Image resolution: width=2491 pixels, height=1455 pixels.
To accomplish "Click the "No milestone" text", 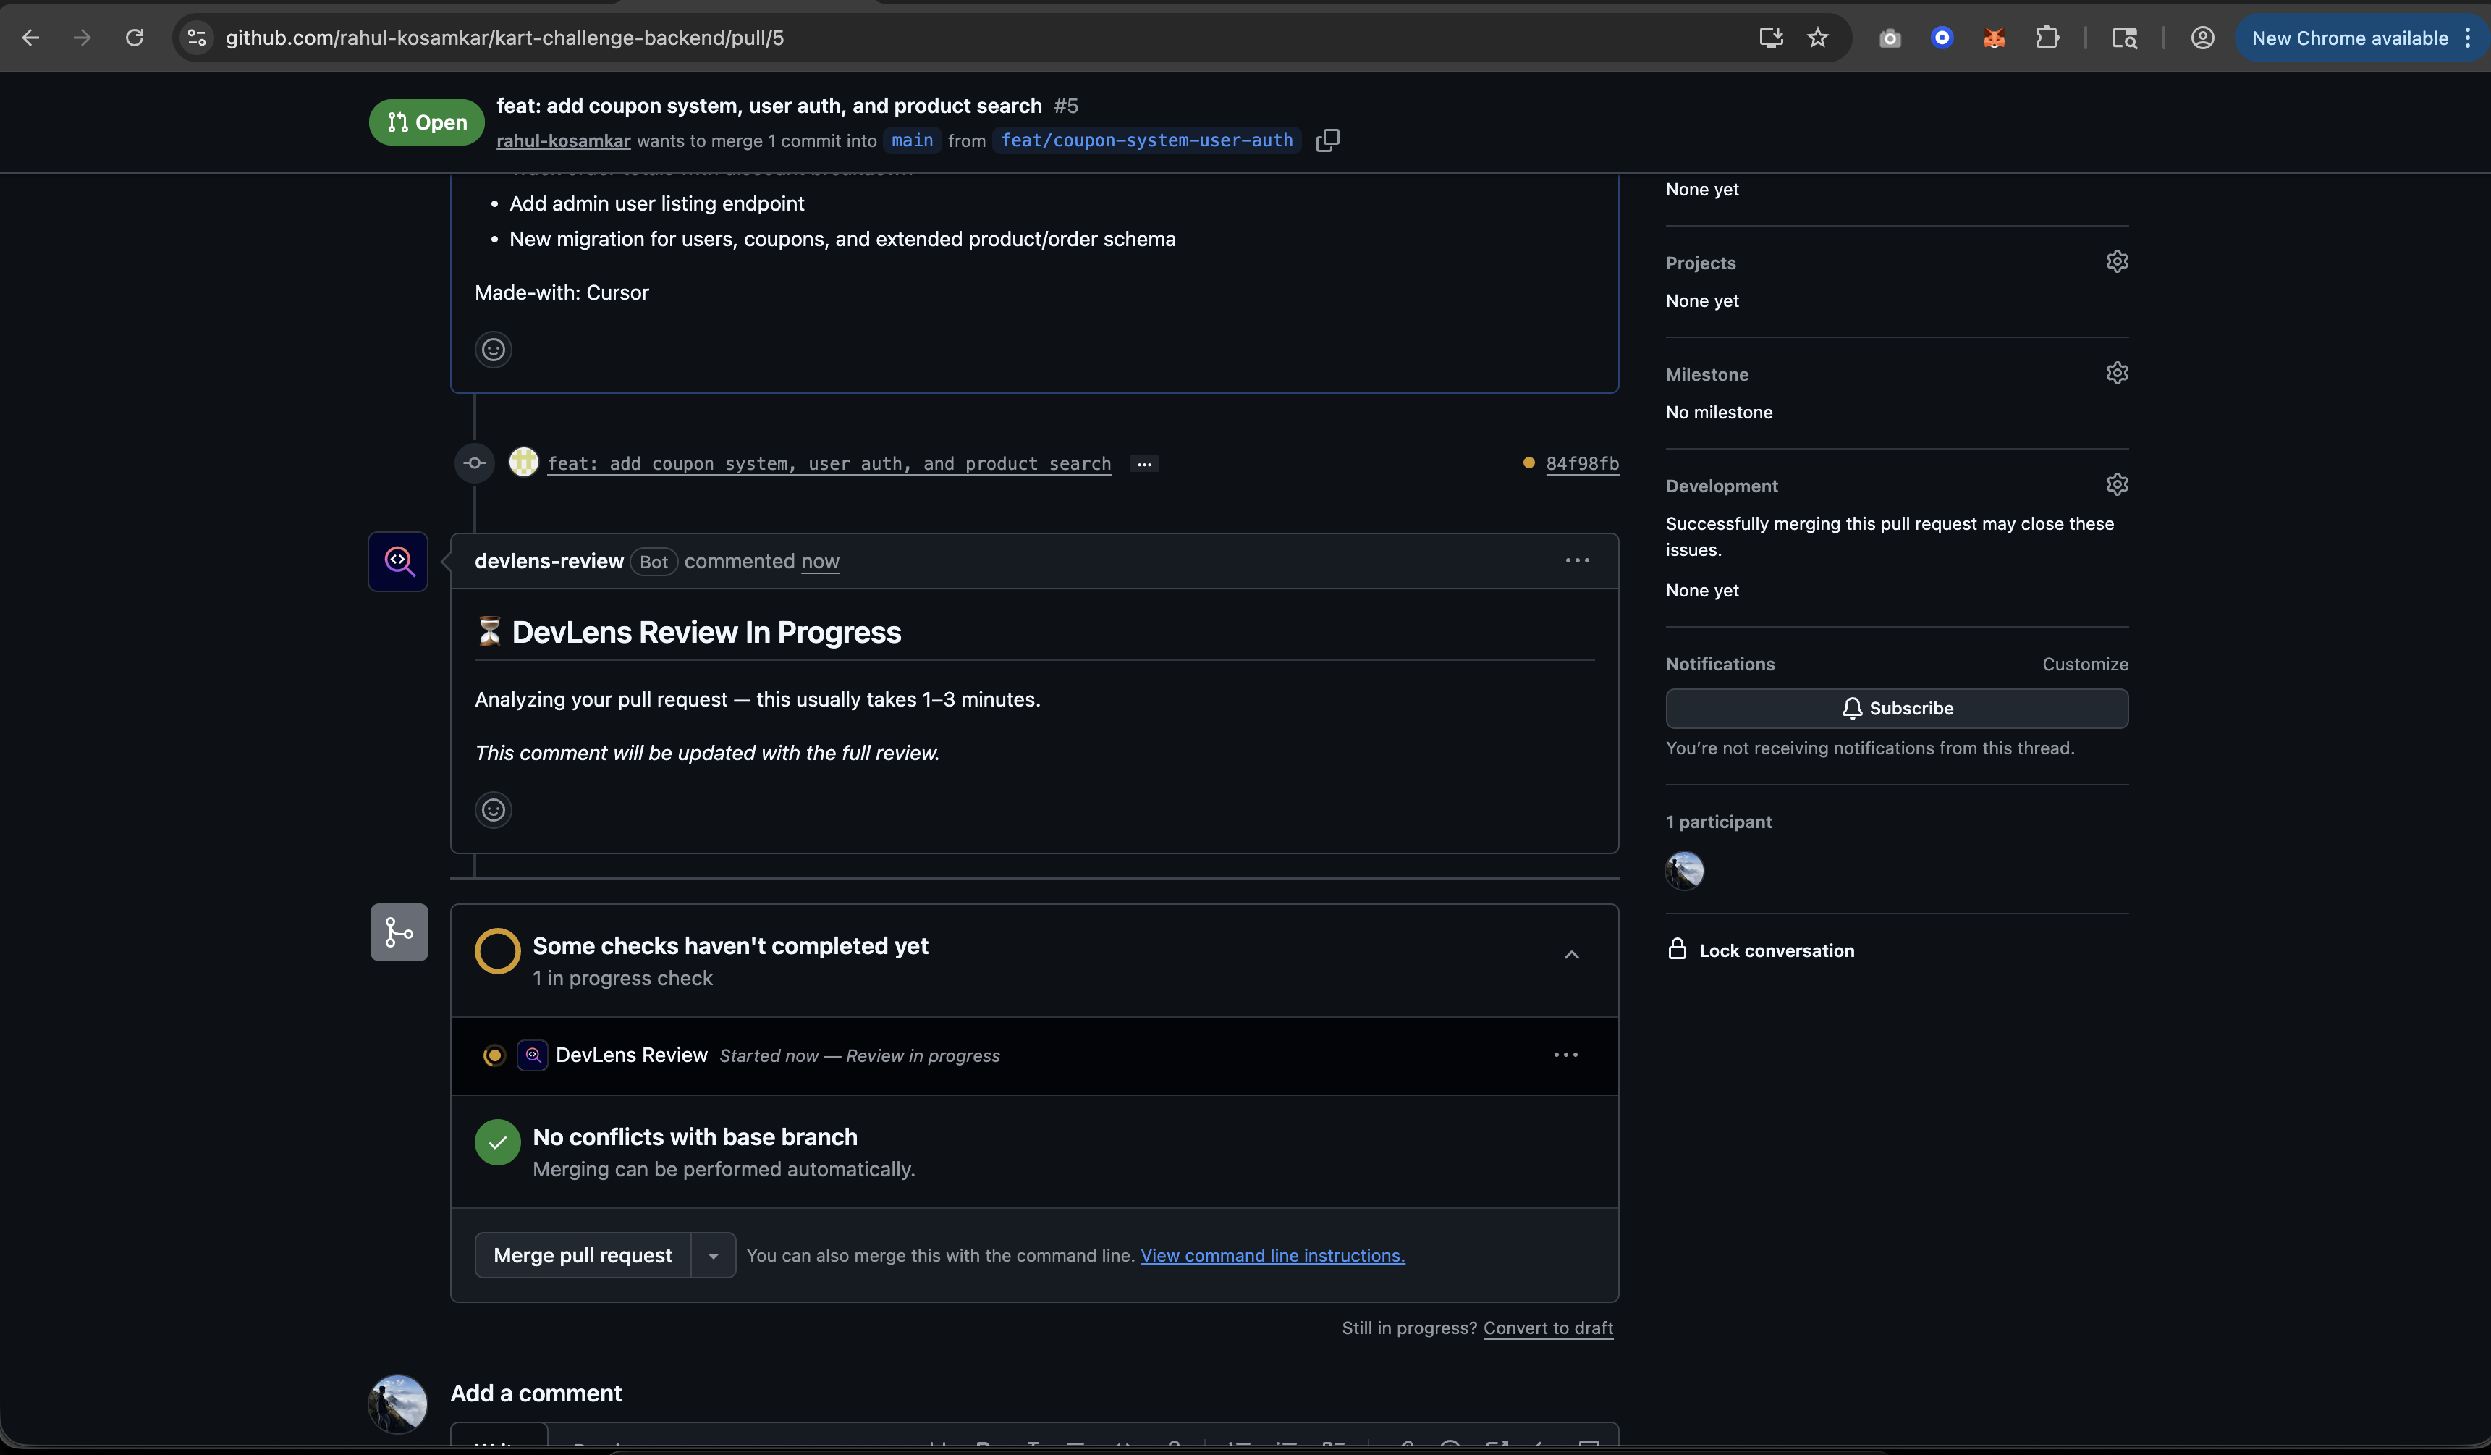I will 1719,412.
